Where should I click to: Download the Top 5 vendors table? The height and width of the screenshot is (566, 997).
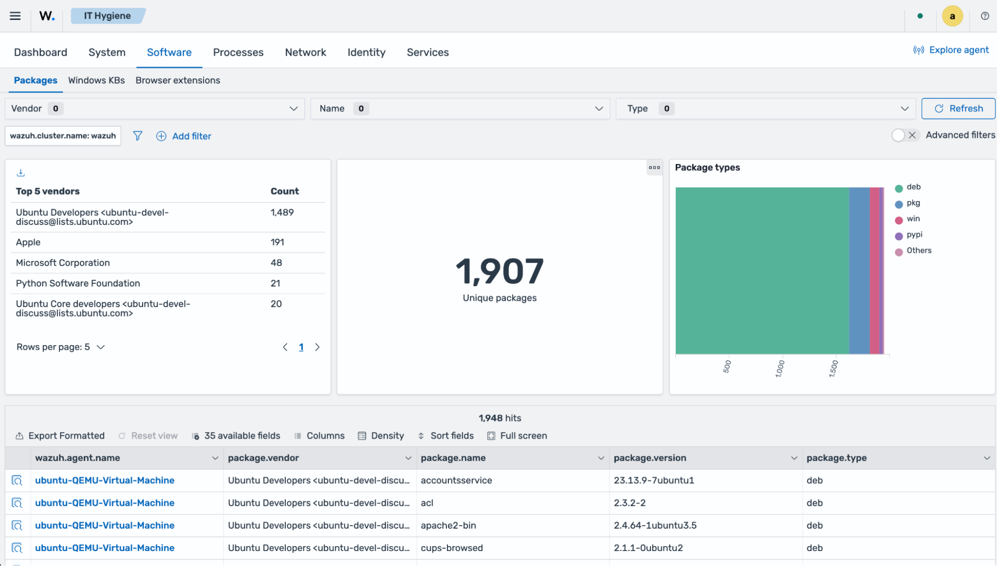click(20, 173)
